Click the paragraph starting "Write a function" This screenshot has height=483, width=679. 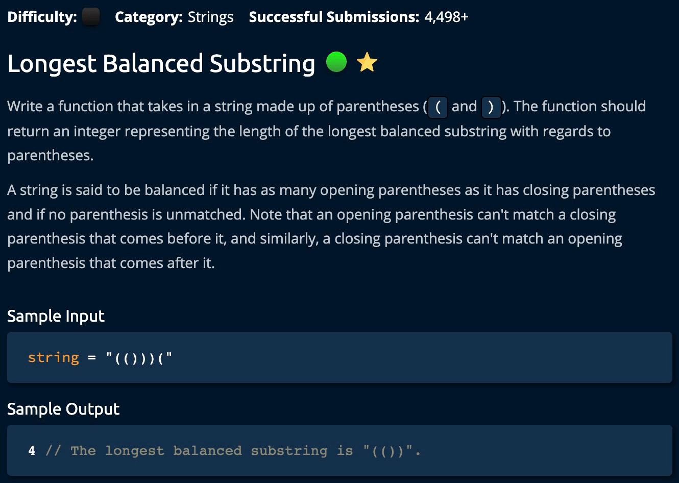point(327,131)
